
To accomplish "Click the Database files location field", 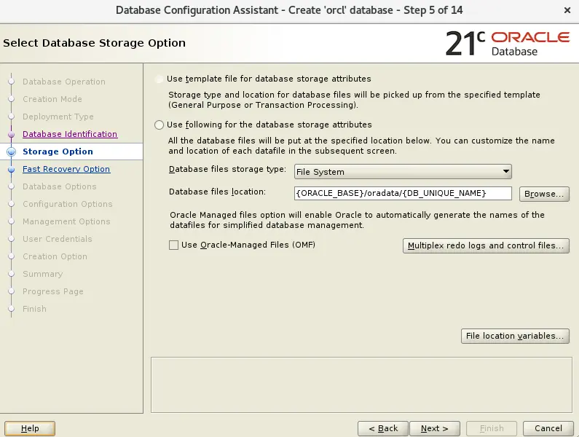I will coord(403,193).
